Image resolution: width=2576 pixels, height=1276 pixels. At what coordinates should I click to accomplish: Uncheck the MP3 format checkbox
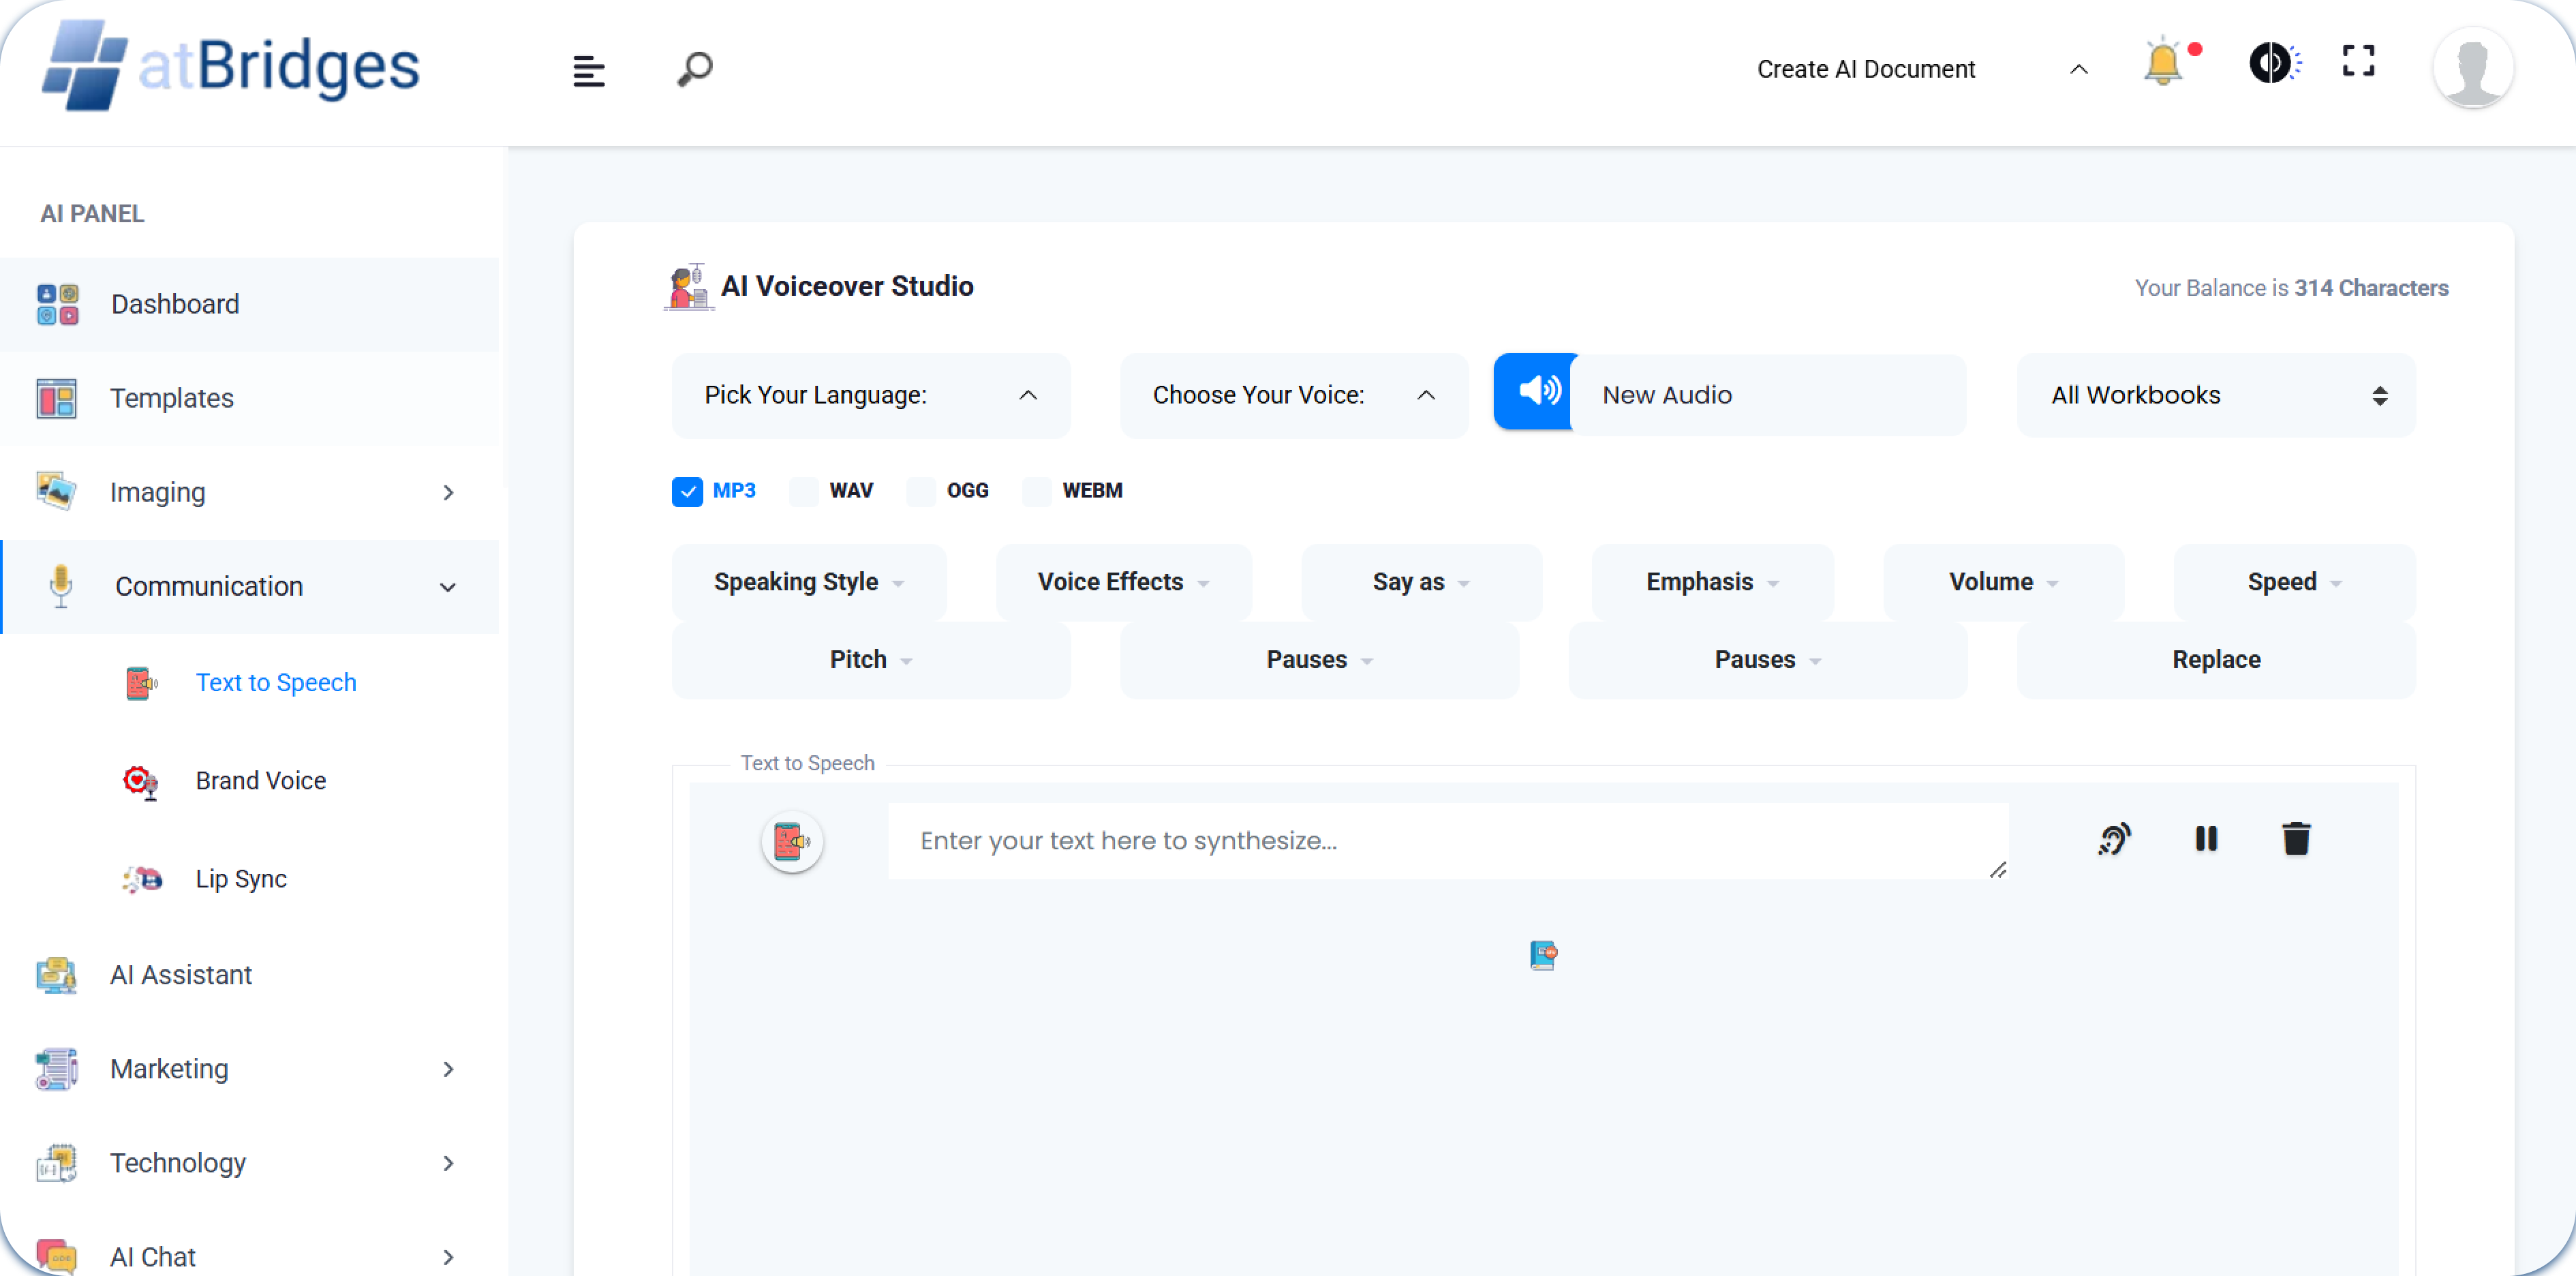click(687, 491)
